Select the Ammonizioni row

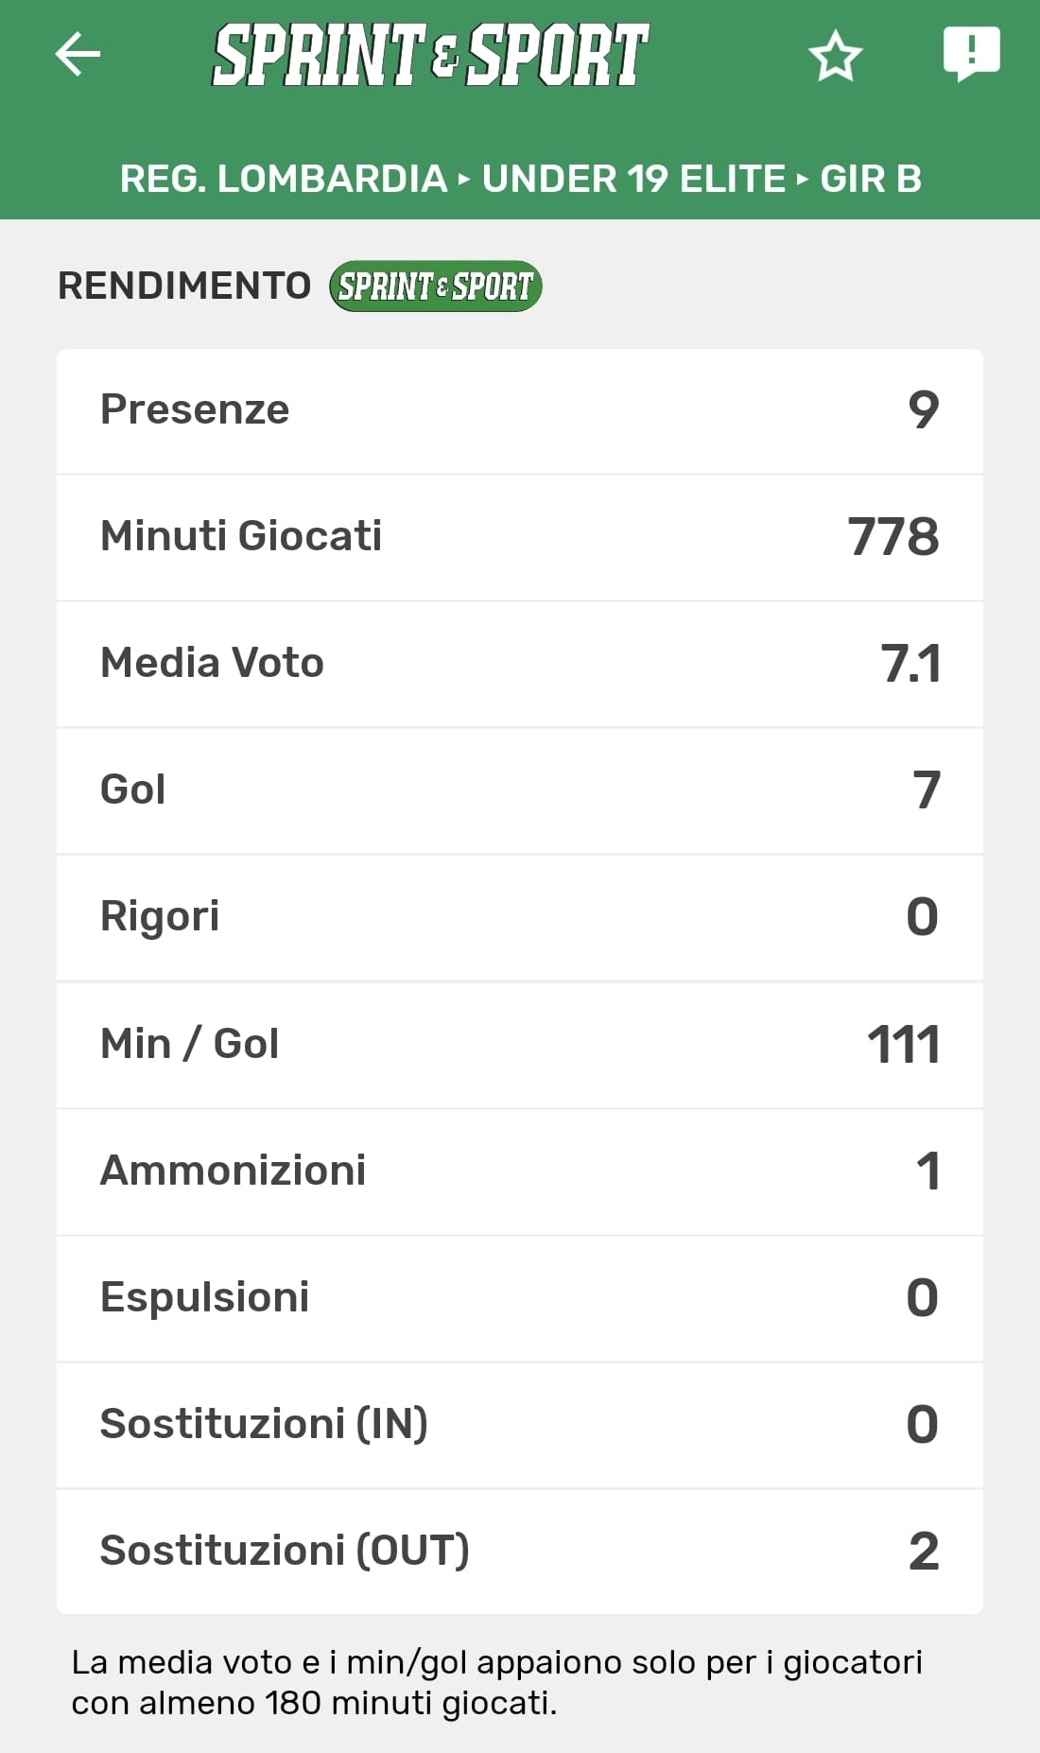[520, 1172]
